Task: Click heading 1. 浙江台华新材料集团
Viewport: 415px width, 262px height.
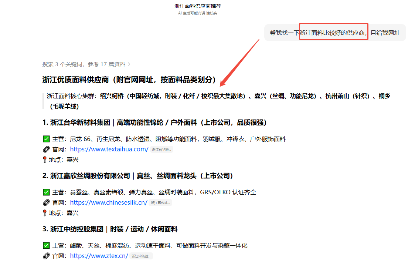Action: point(155,122)
